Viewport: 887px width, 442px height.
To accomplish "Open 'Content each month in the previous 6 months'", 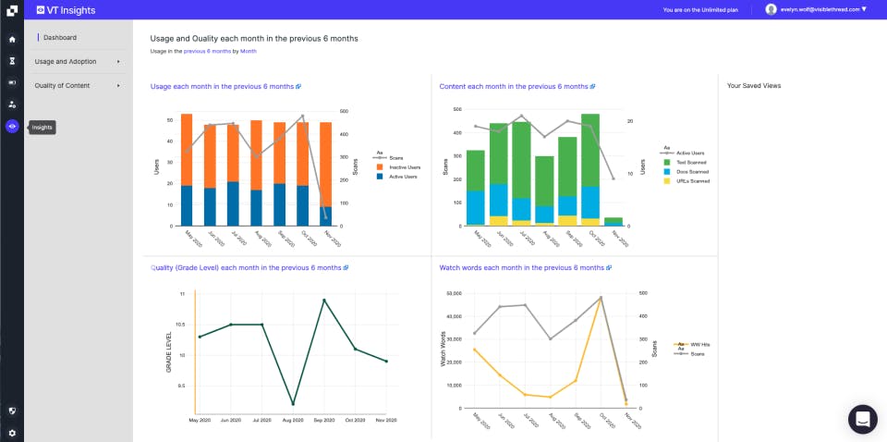I will tap(514, 87).
